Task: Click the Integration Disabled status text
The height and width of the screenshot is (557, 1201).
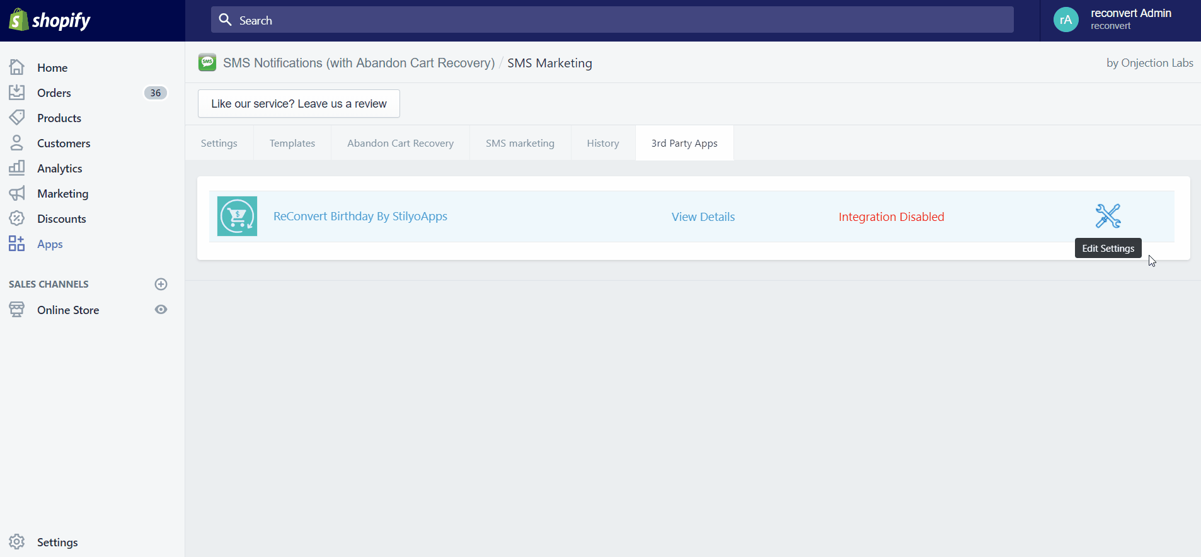Action: (x=891, y=217)
